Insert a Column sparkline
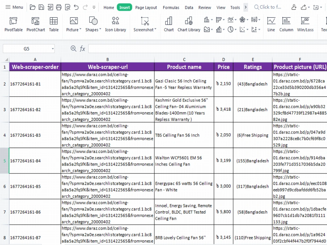 tap(286, 24)
